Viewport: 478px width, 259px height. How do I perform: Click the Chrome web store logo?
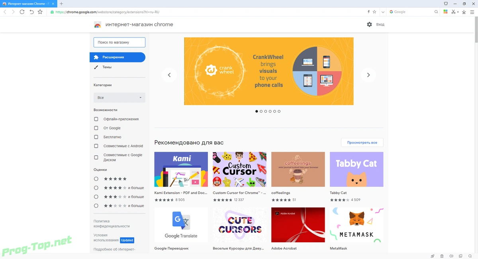click(x=98, y=25)
